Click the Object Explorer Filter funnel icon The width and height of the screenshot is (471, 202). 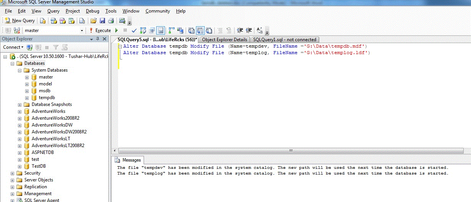56,47
